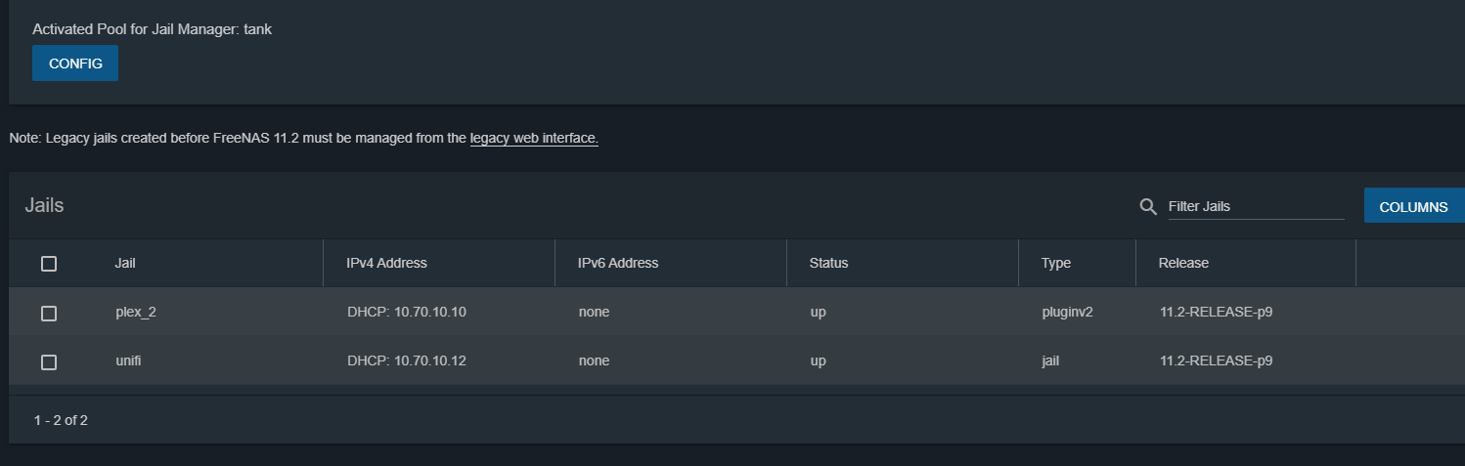Select the plex_2 jail name
The image size is (1465, 466).
coord(135,313)
